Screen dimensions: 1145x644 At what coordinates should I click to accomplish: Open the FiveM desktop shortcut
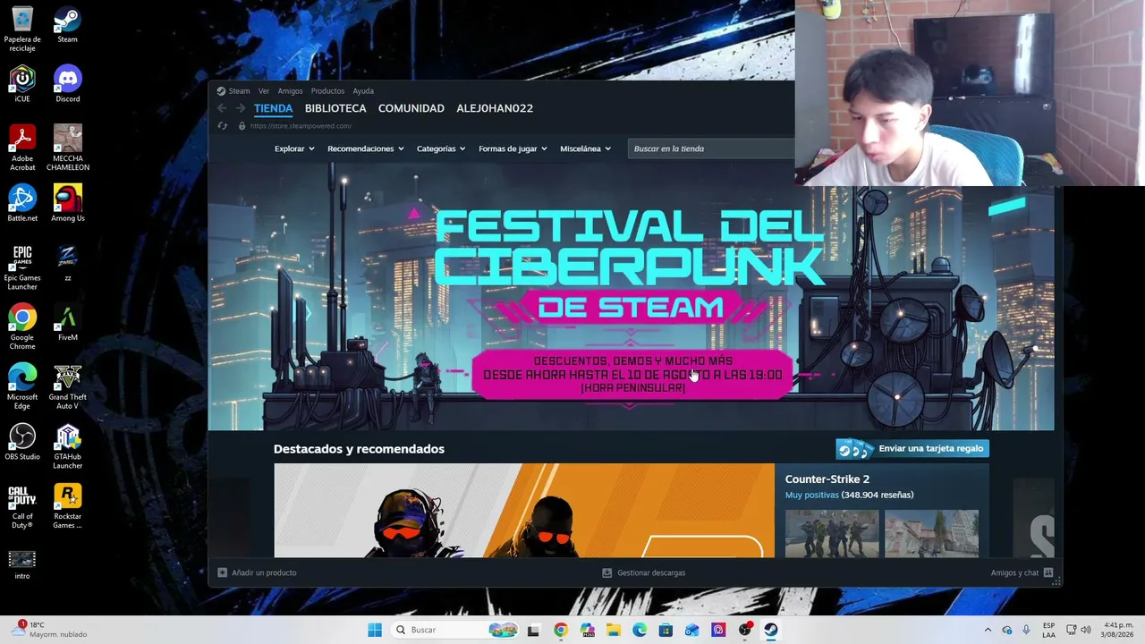point(67,323)
